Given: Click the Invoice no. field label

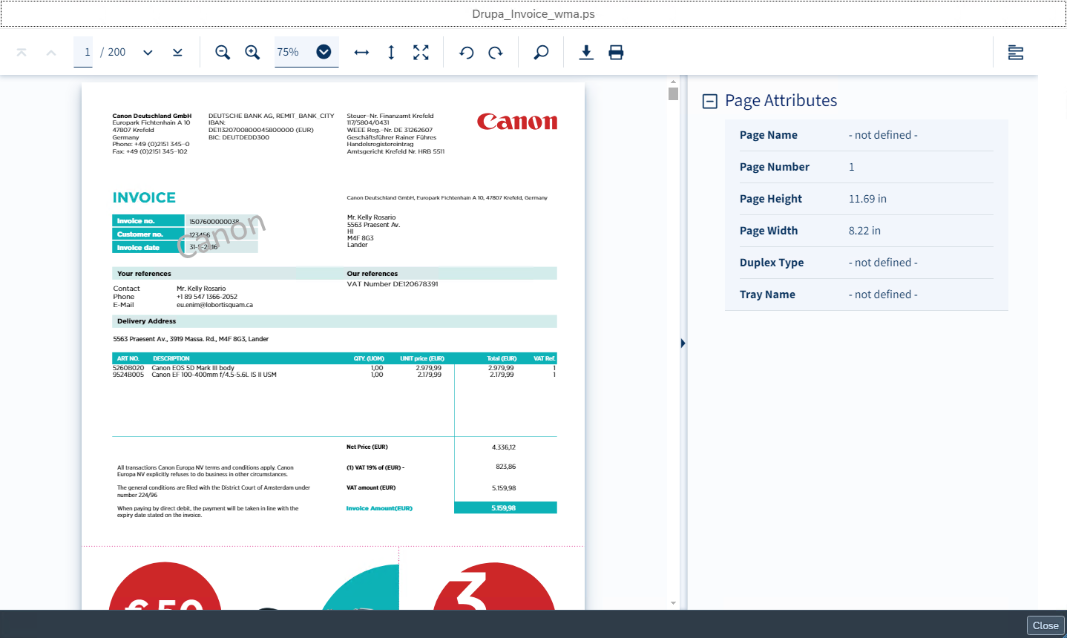Looking at the screenshot, I should (136, 221).
